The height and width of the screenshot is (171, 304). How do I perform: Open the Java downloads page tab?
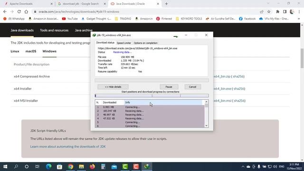coord(22,30)
